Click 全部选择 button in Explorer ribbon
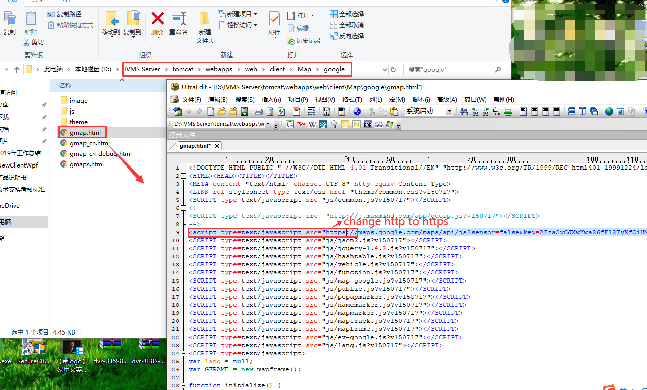The image size is (647, 390). [347, 14]
